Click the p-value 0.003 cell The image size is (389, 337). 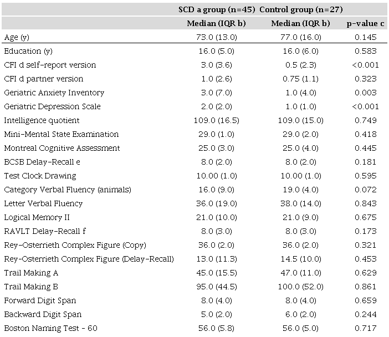pyautogui.click(x=365, y=93)
